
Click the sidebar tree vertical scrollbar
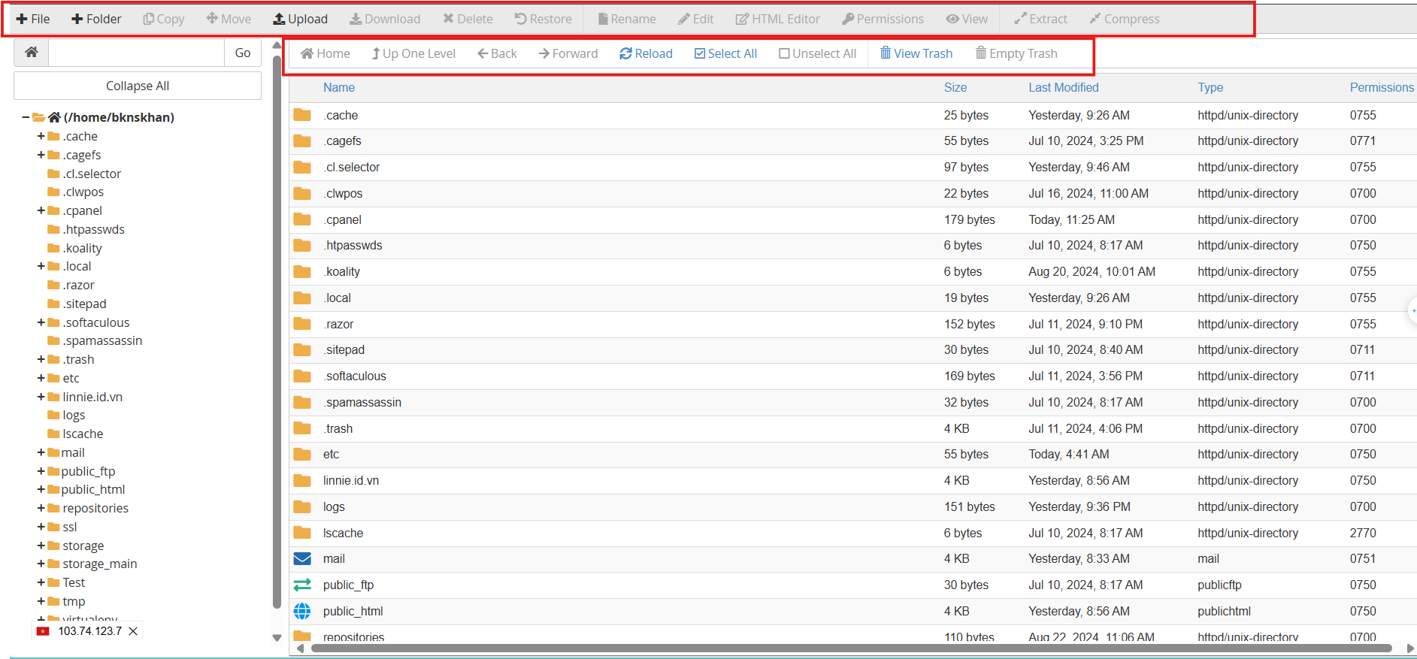[x=277, y=331]
